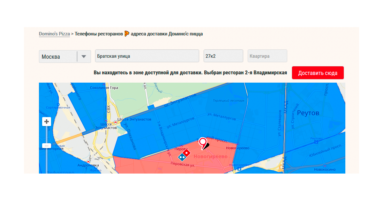
Task: Click the Андроновка station label
Action: pyautogui.click(x=88, y=165)
